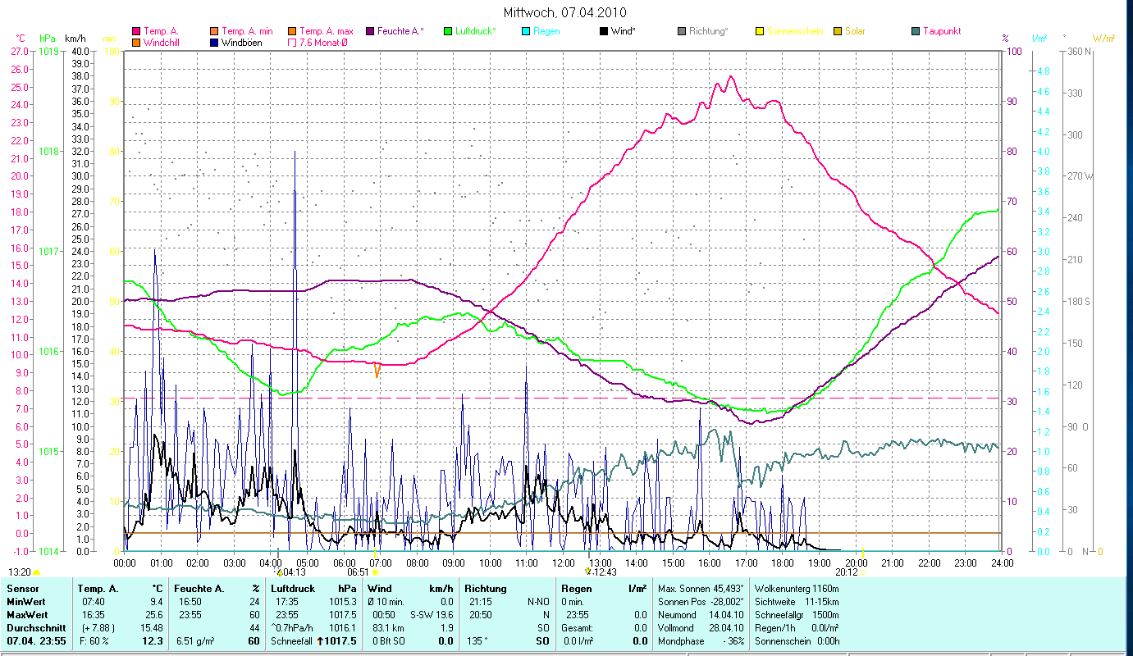1133x656 pixels.
Task: Toggle the Regen cyan legend box
Action: [x=526, y=31]
